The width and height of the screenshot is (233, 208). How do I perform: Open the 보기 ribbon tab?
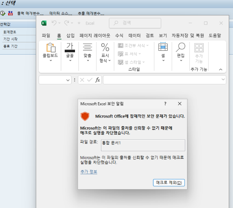click(x=163, y=35)
